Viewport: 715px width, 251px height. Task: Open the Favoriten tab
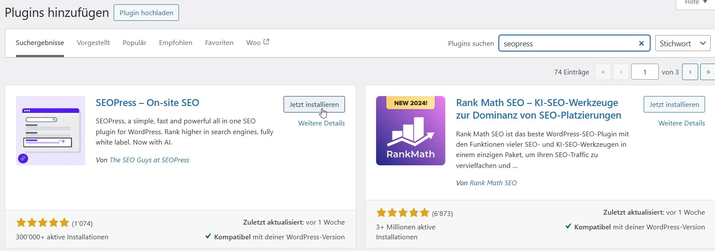pos(219,42)
